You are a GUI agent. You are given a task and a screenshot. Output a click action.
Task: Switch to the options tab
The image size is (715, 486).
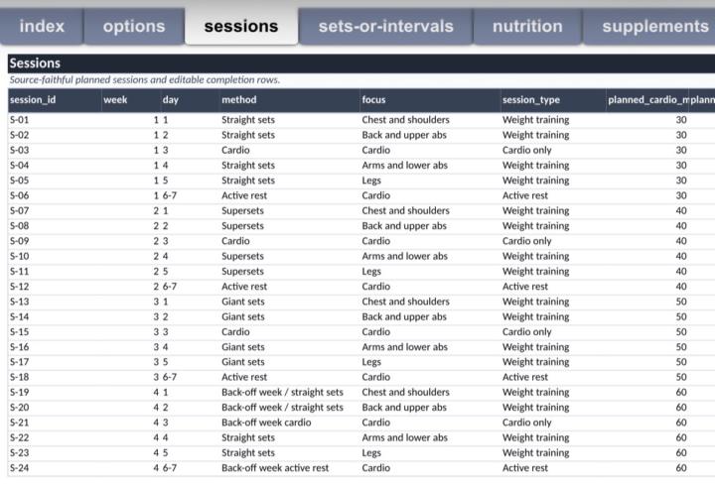tap(134, 27)
